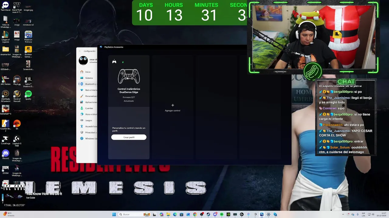389x218 pixels.
Task: Click the taskbar Buscar search box
Action: tap(134, 214)
